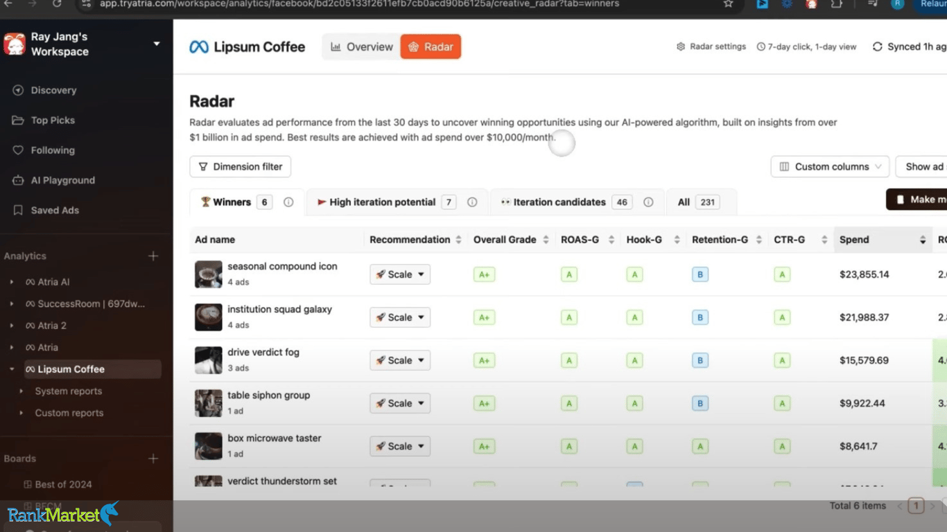Collapse the Lipsum Coffee tree node
Image resolution: width=947 pixels, height=532 pixels.
pos(11,369)
